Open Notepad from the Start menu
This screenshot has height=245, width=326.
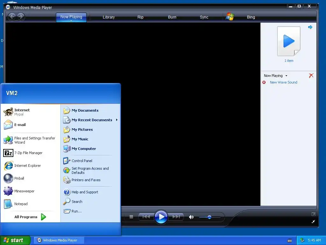pyautogui.click(x=30, y=204)
